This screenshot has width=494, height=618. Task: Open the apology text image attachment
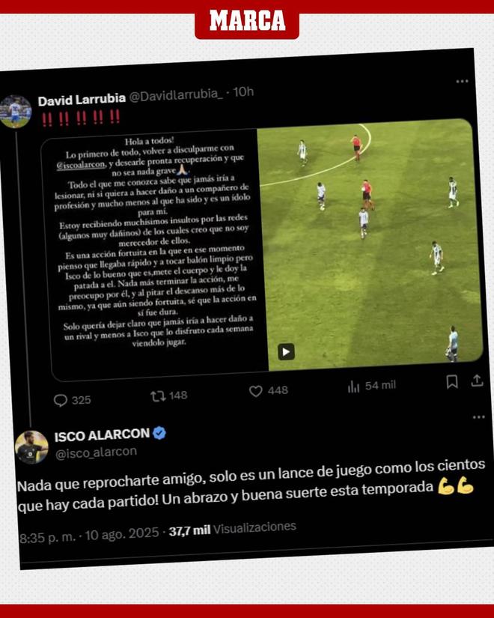(155, 252)
